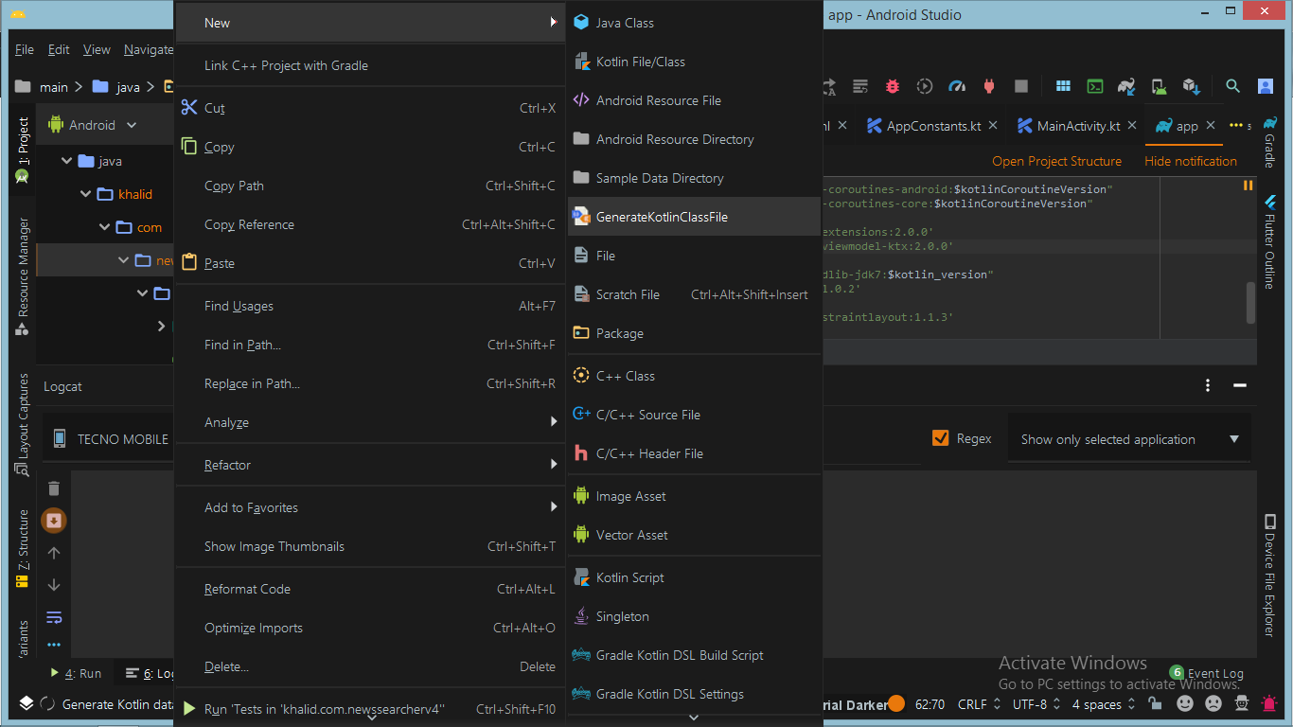Select Package from New submenu

point(694,333)
